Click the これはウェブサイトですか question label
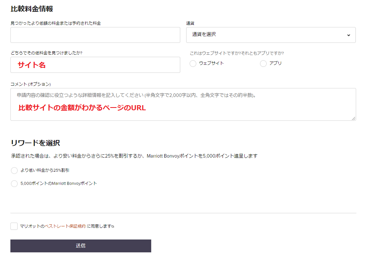Screen dimensions: 366x260 coord(237,53)
